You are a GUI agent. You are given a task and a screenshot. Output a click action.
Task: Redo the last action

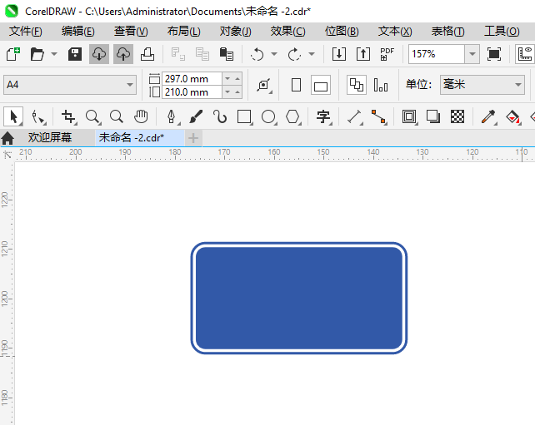[x=294, y=54]
